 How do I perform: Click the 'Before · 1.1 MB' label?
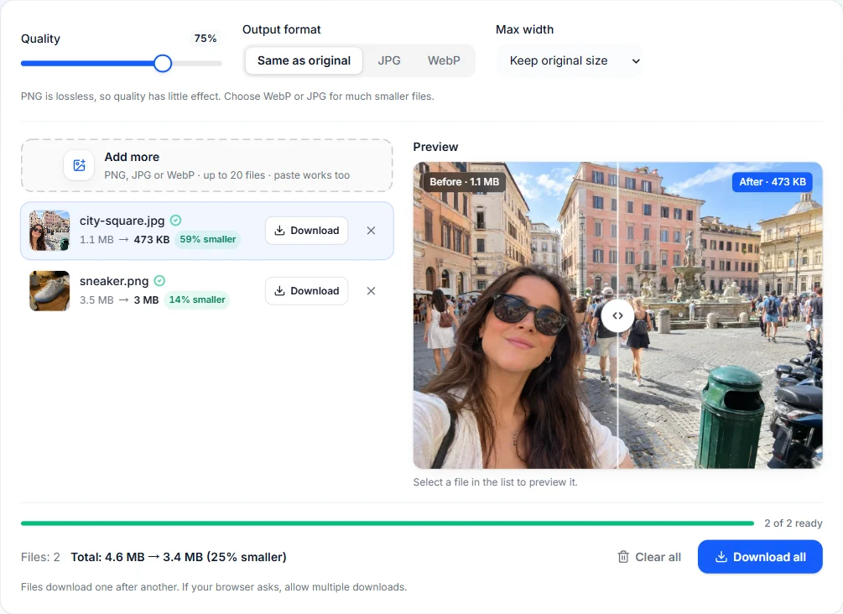pyautogui.click(x=465, y=182)
